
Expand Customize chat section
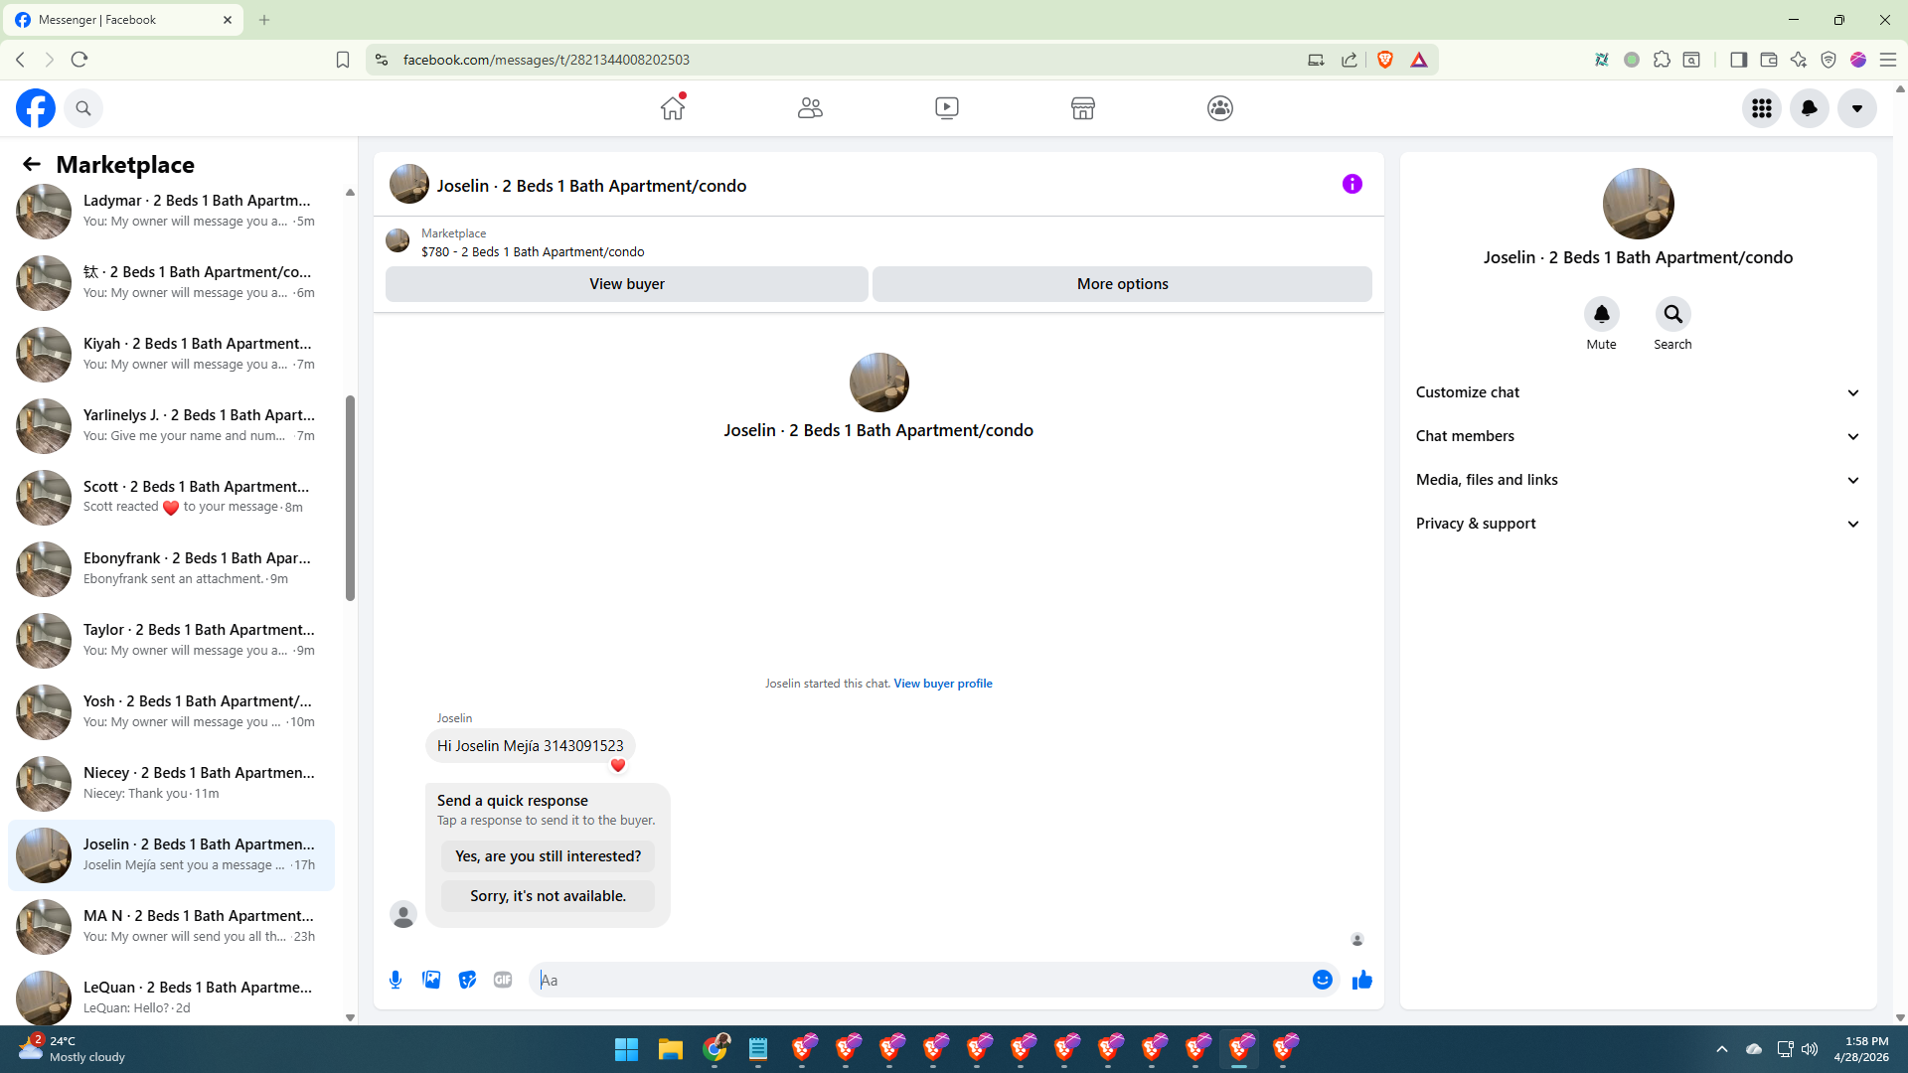[x=1637, y=392]
